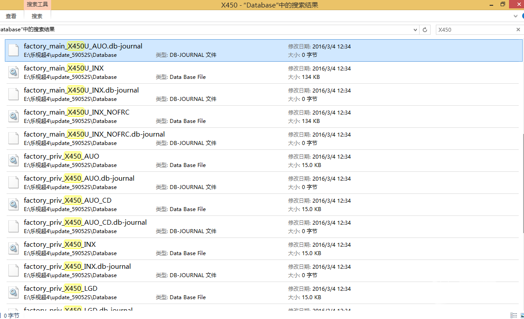
Task: Select file name factory_main_X450U_INX_NOFRC.db-journal
Action: (94, 134)
